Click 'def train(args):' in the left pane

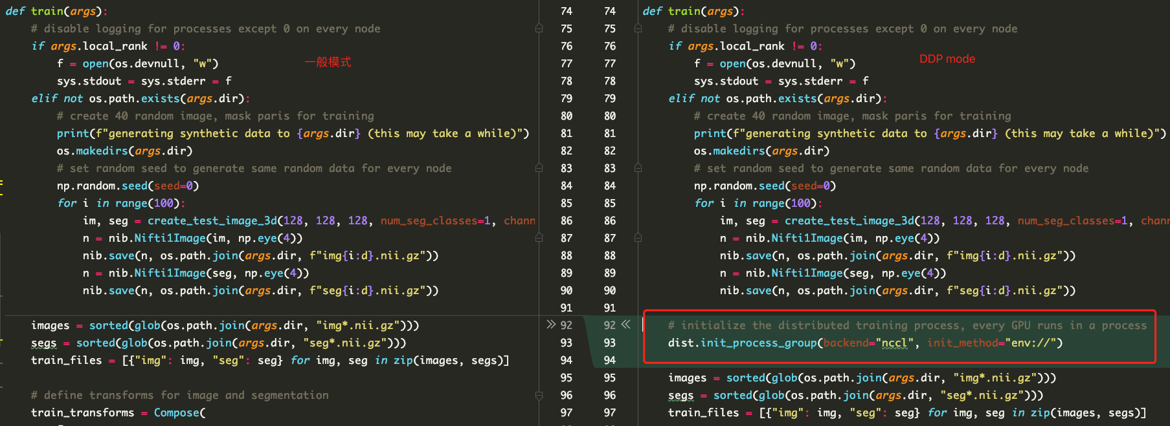click(x=56, y=11)
